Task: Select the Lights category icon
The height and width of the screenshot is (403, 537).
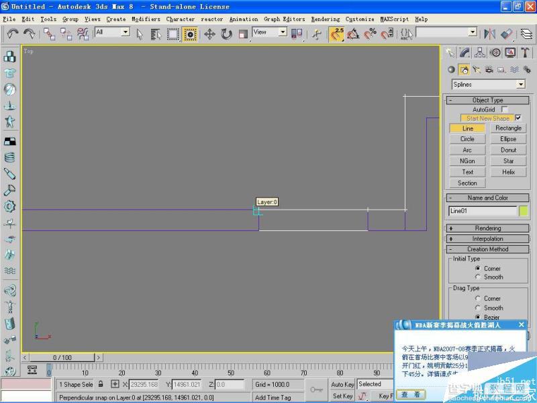Action: pos(477,70)
